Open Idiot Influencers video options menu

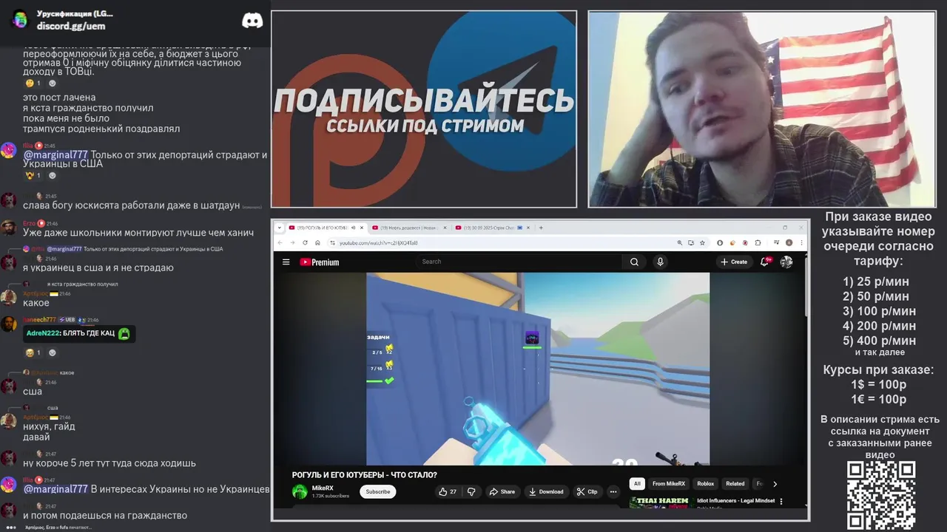click(781, 502)
